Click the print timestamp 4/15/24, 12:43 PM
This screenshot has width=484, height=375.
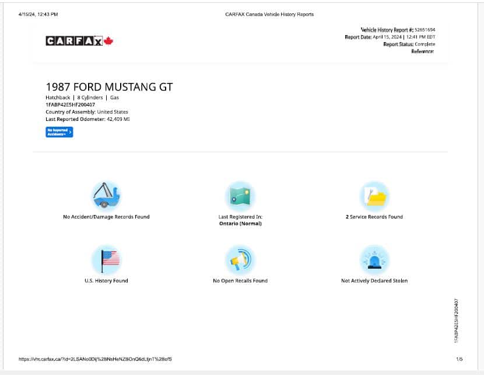pos(38,14)
